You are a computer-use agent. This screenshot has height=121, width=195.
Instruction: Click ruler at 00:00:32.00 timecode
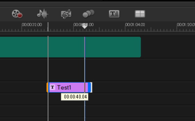tap(32, 25)
